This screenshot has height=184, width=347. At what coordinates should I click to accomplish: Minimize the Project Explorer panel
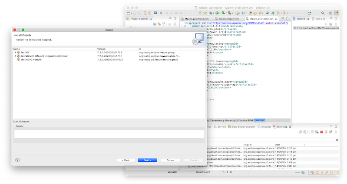[170, 19]
